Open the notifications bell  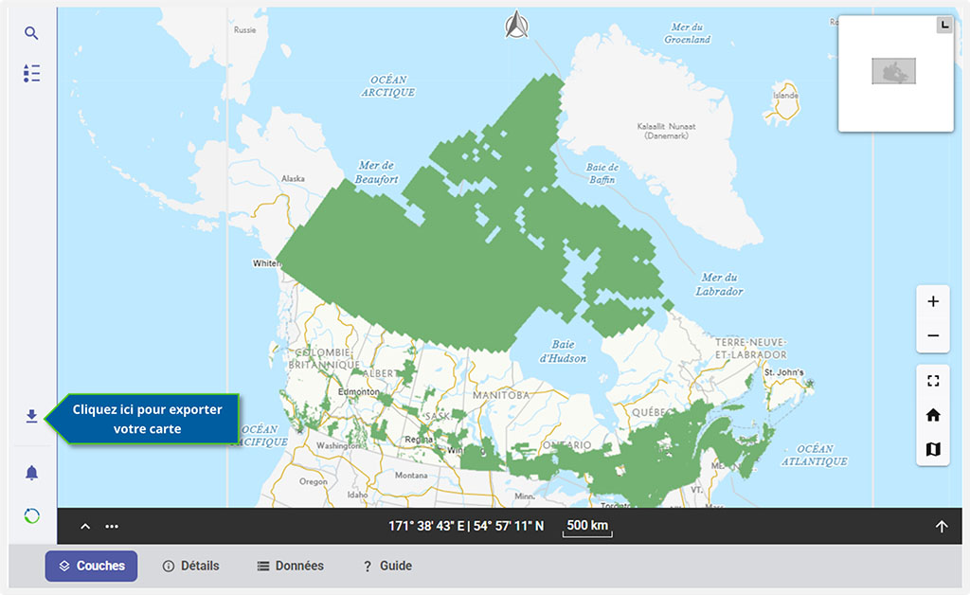point(31,473)
